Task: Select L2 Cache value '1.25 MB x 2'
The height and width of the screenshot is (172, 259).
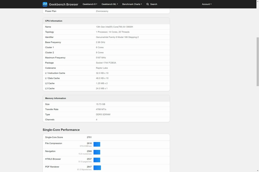Action: click(102, 83)
